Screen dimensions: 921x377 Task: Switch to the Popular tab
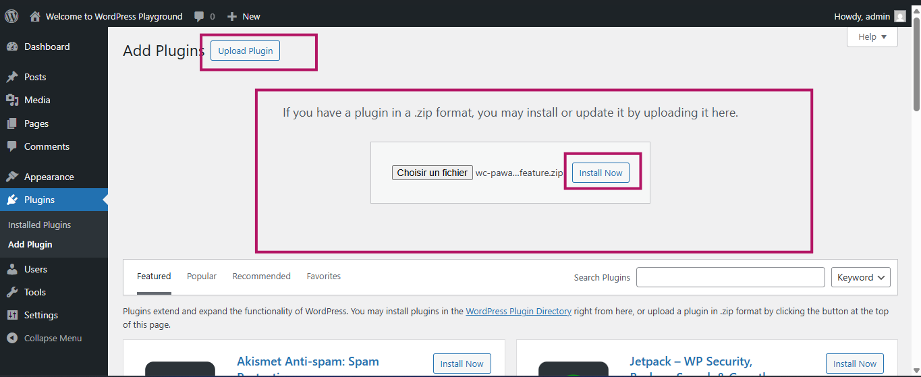pyautogui.click(x=202, y=277)
